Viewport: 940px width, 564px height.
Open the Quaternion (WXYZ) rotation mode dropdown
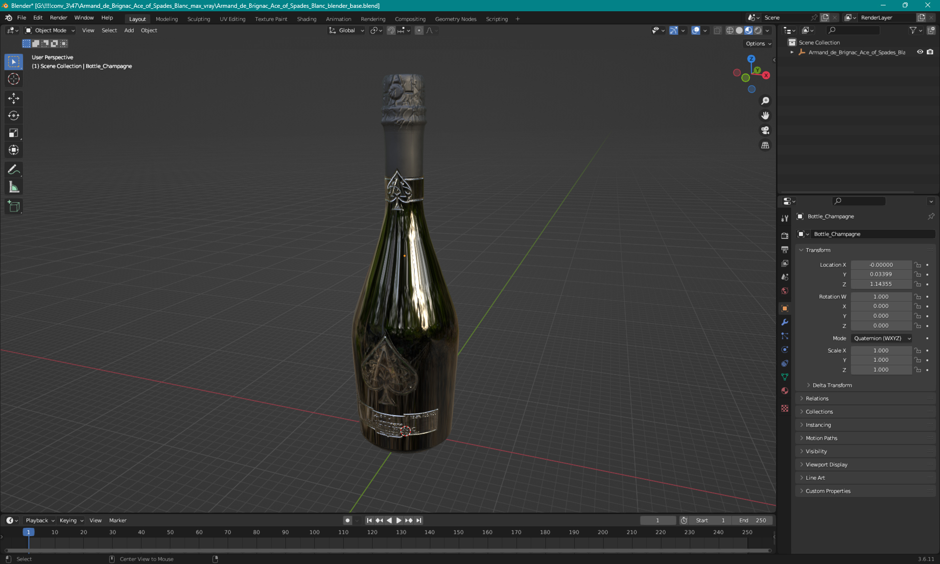[x=882, y=338]
